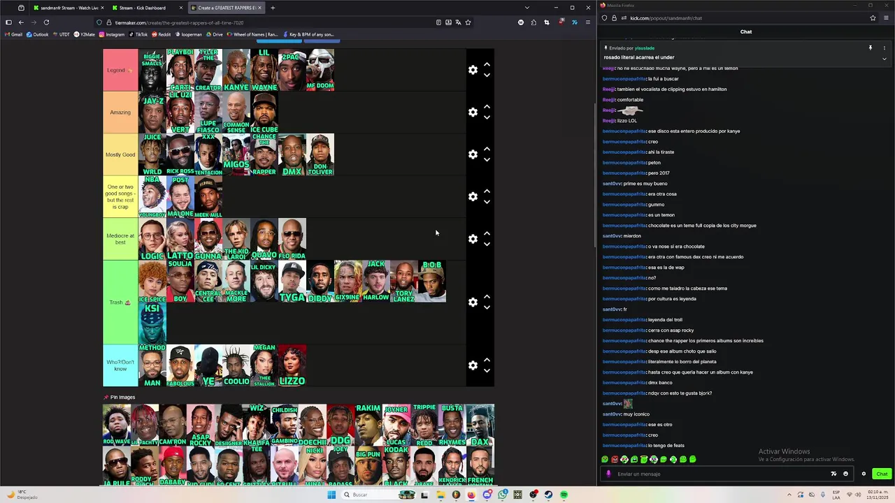Image resolution: width=895 pixels, height=503 pixels.
Task: Move Who?/Don't know tier up
Action: (487, 360)
